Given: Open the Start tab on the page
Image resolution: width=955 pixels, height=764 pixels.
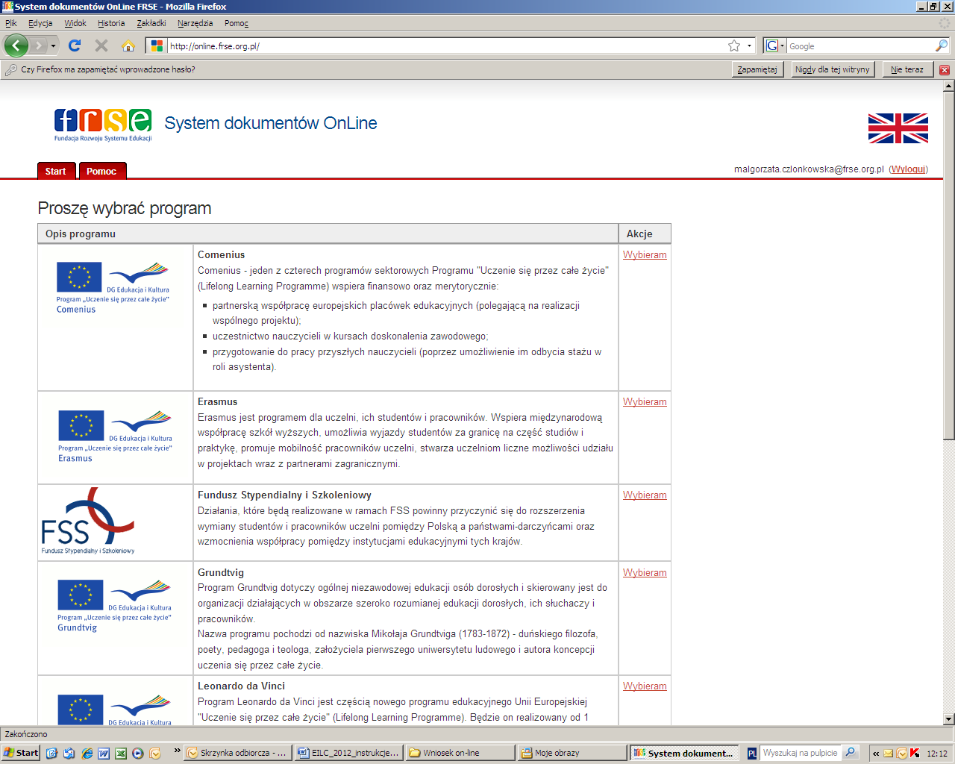Looking at the screenshot, I should coord(56,171).
